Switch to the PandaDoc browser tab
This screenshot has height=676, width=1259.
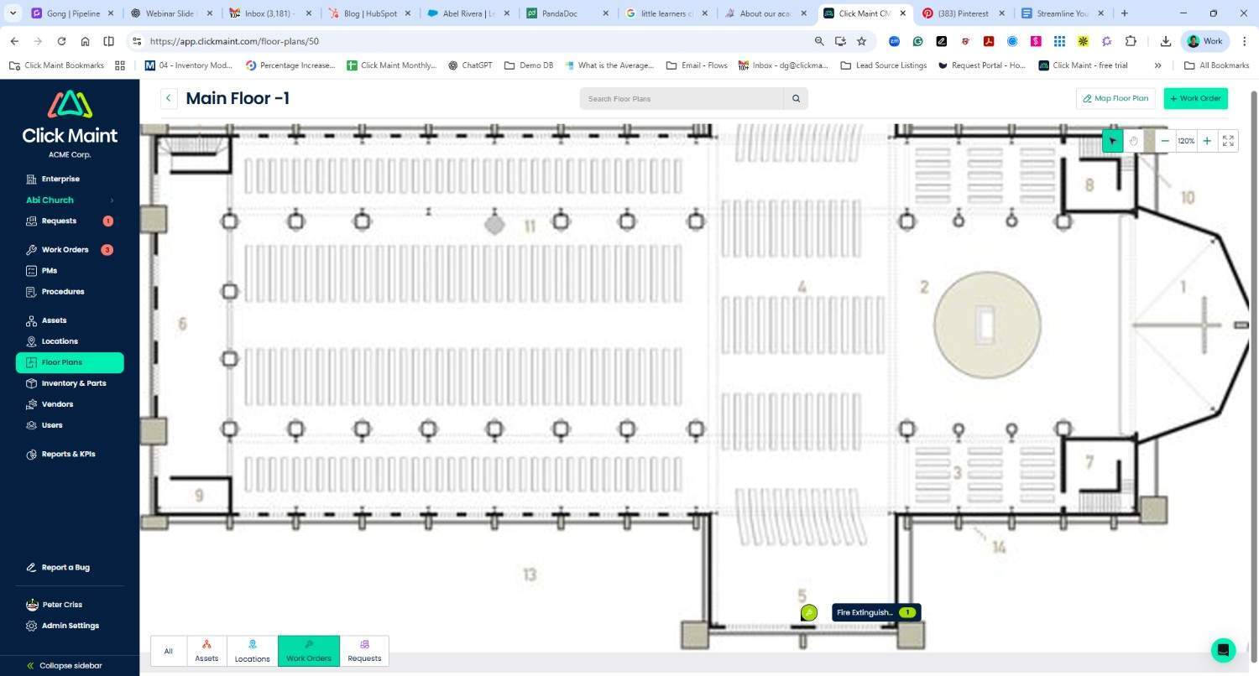558,13
